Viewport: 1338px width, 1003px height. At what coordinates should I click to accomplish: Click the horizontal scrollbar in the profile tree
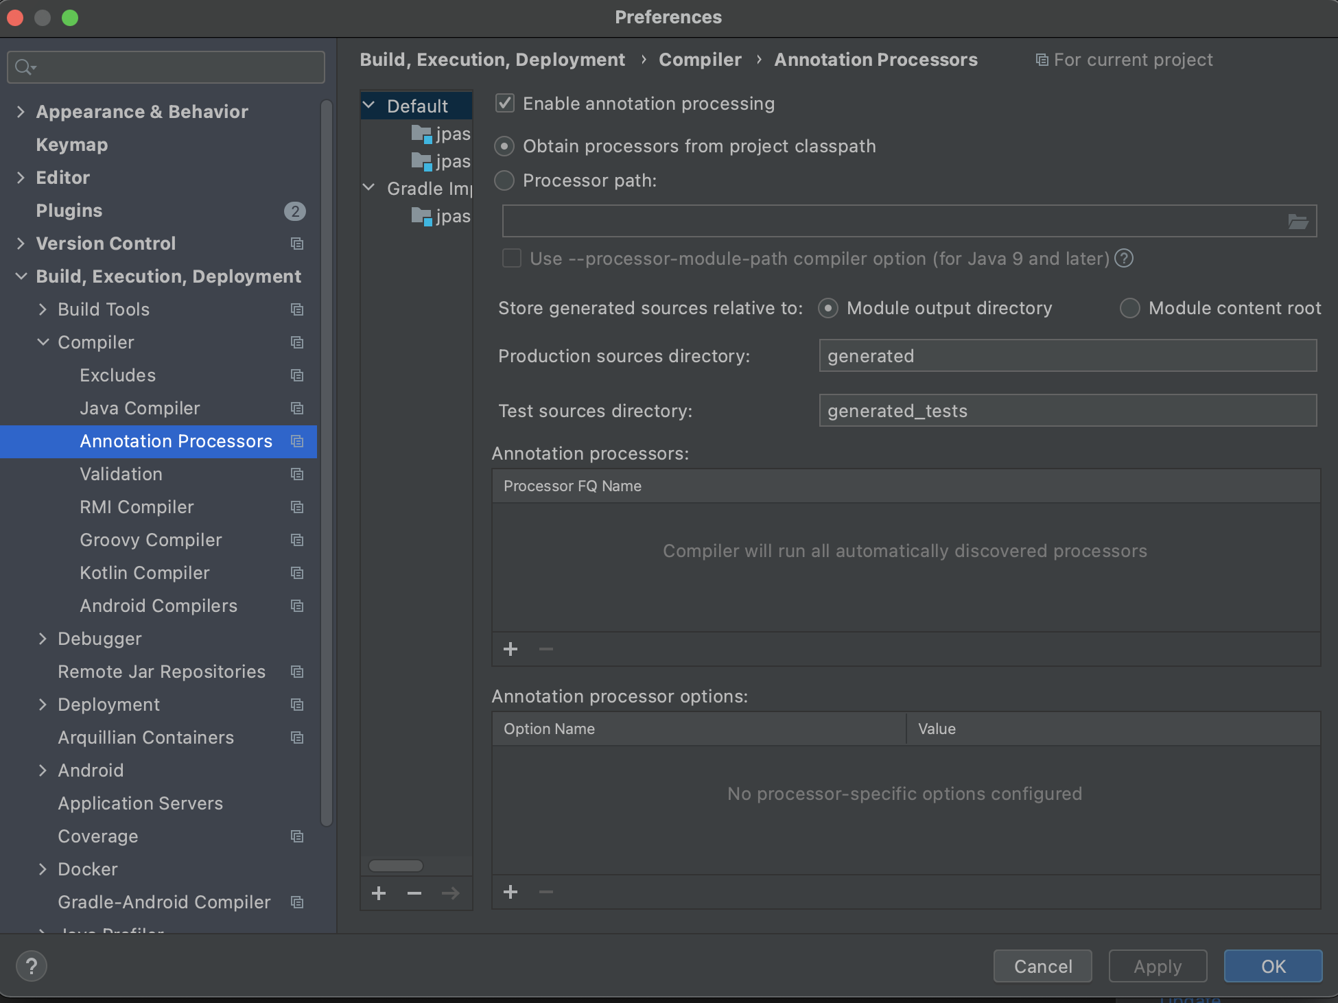pyautogui.click(x=396, y=866)
